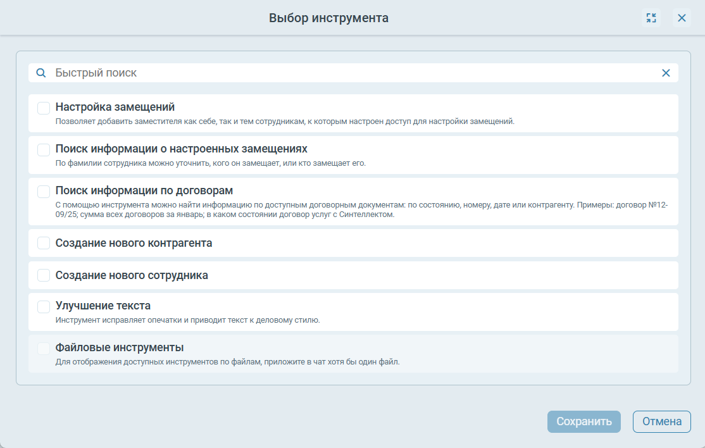The height and width of the screenshot is (448, 705).
Task: Select the Создание нового контрагента checkbox
Action: (x=44, y=243)
